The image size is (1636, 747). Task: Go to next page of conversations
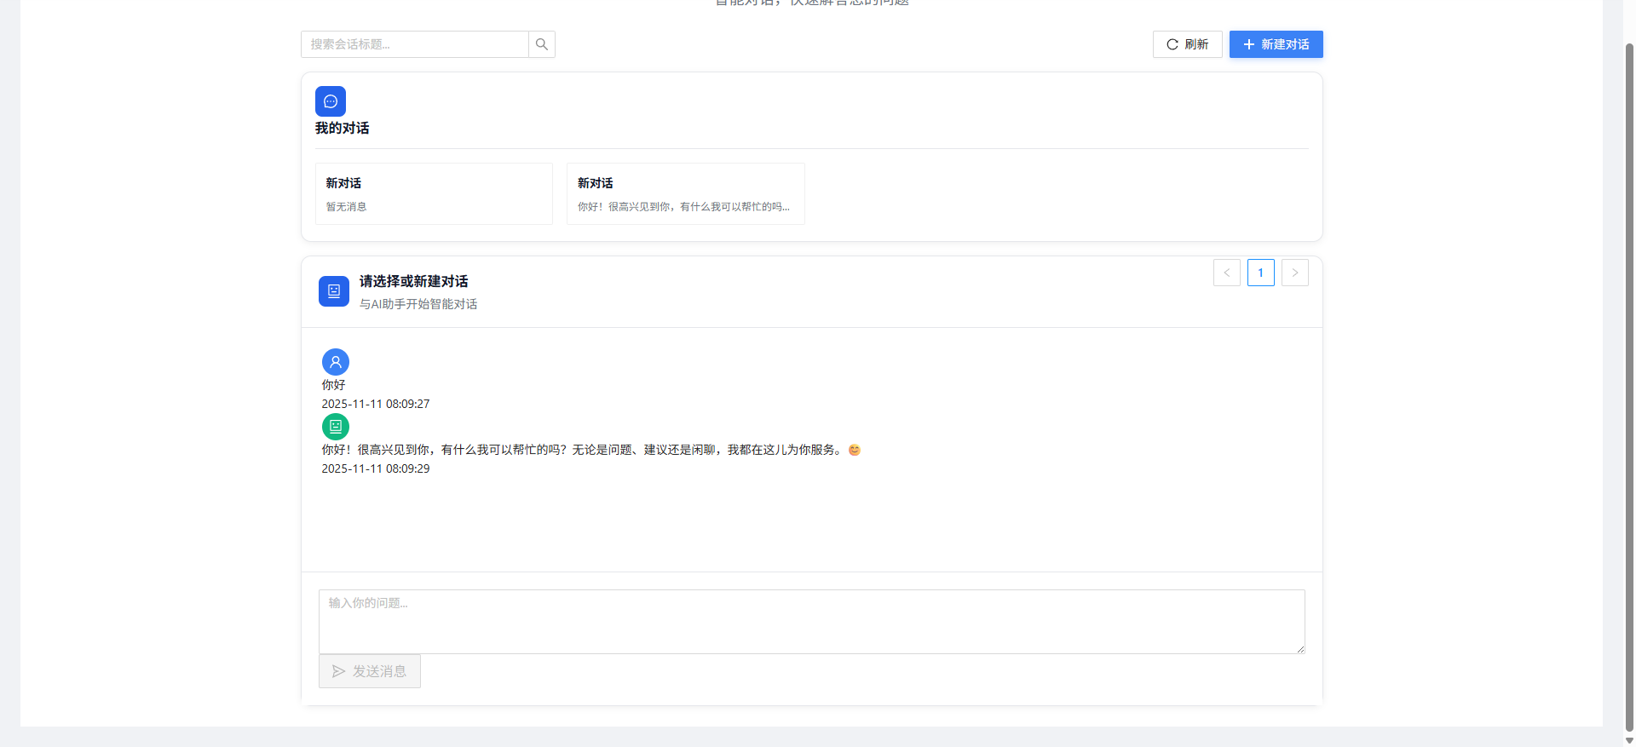pos(1294,273)
